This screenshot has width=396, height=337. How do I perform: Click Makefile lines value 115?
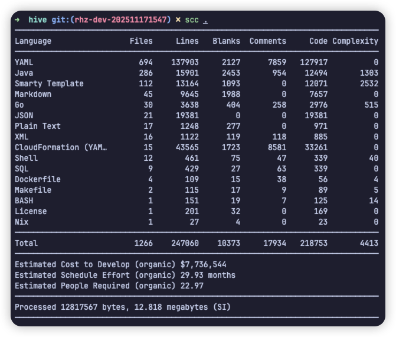point(192,190)
